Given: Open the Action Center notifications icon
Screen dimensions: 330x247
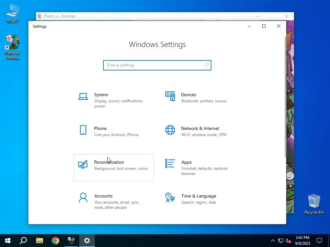Looking at the screenshot, I should (x=319, y=241).
